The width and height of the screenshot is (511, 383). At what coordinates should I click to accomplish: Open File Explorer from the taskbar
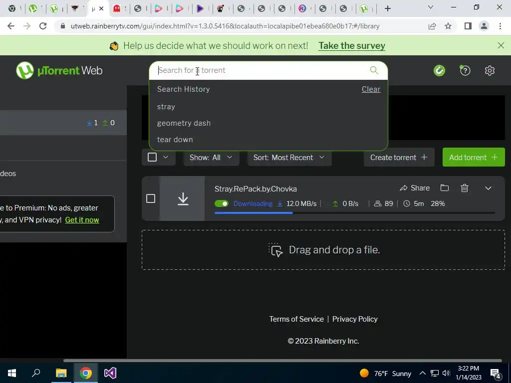tap(61, 373)
